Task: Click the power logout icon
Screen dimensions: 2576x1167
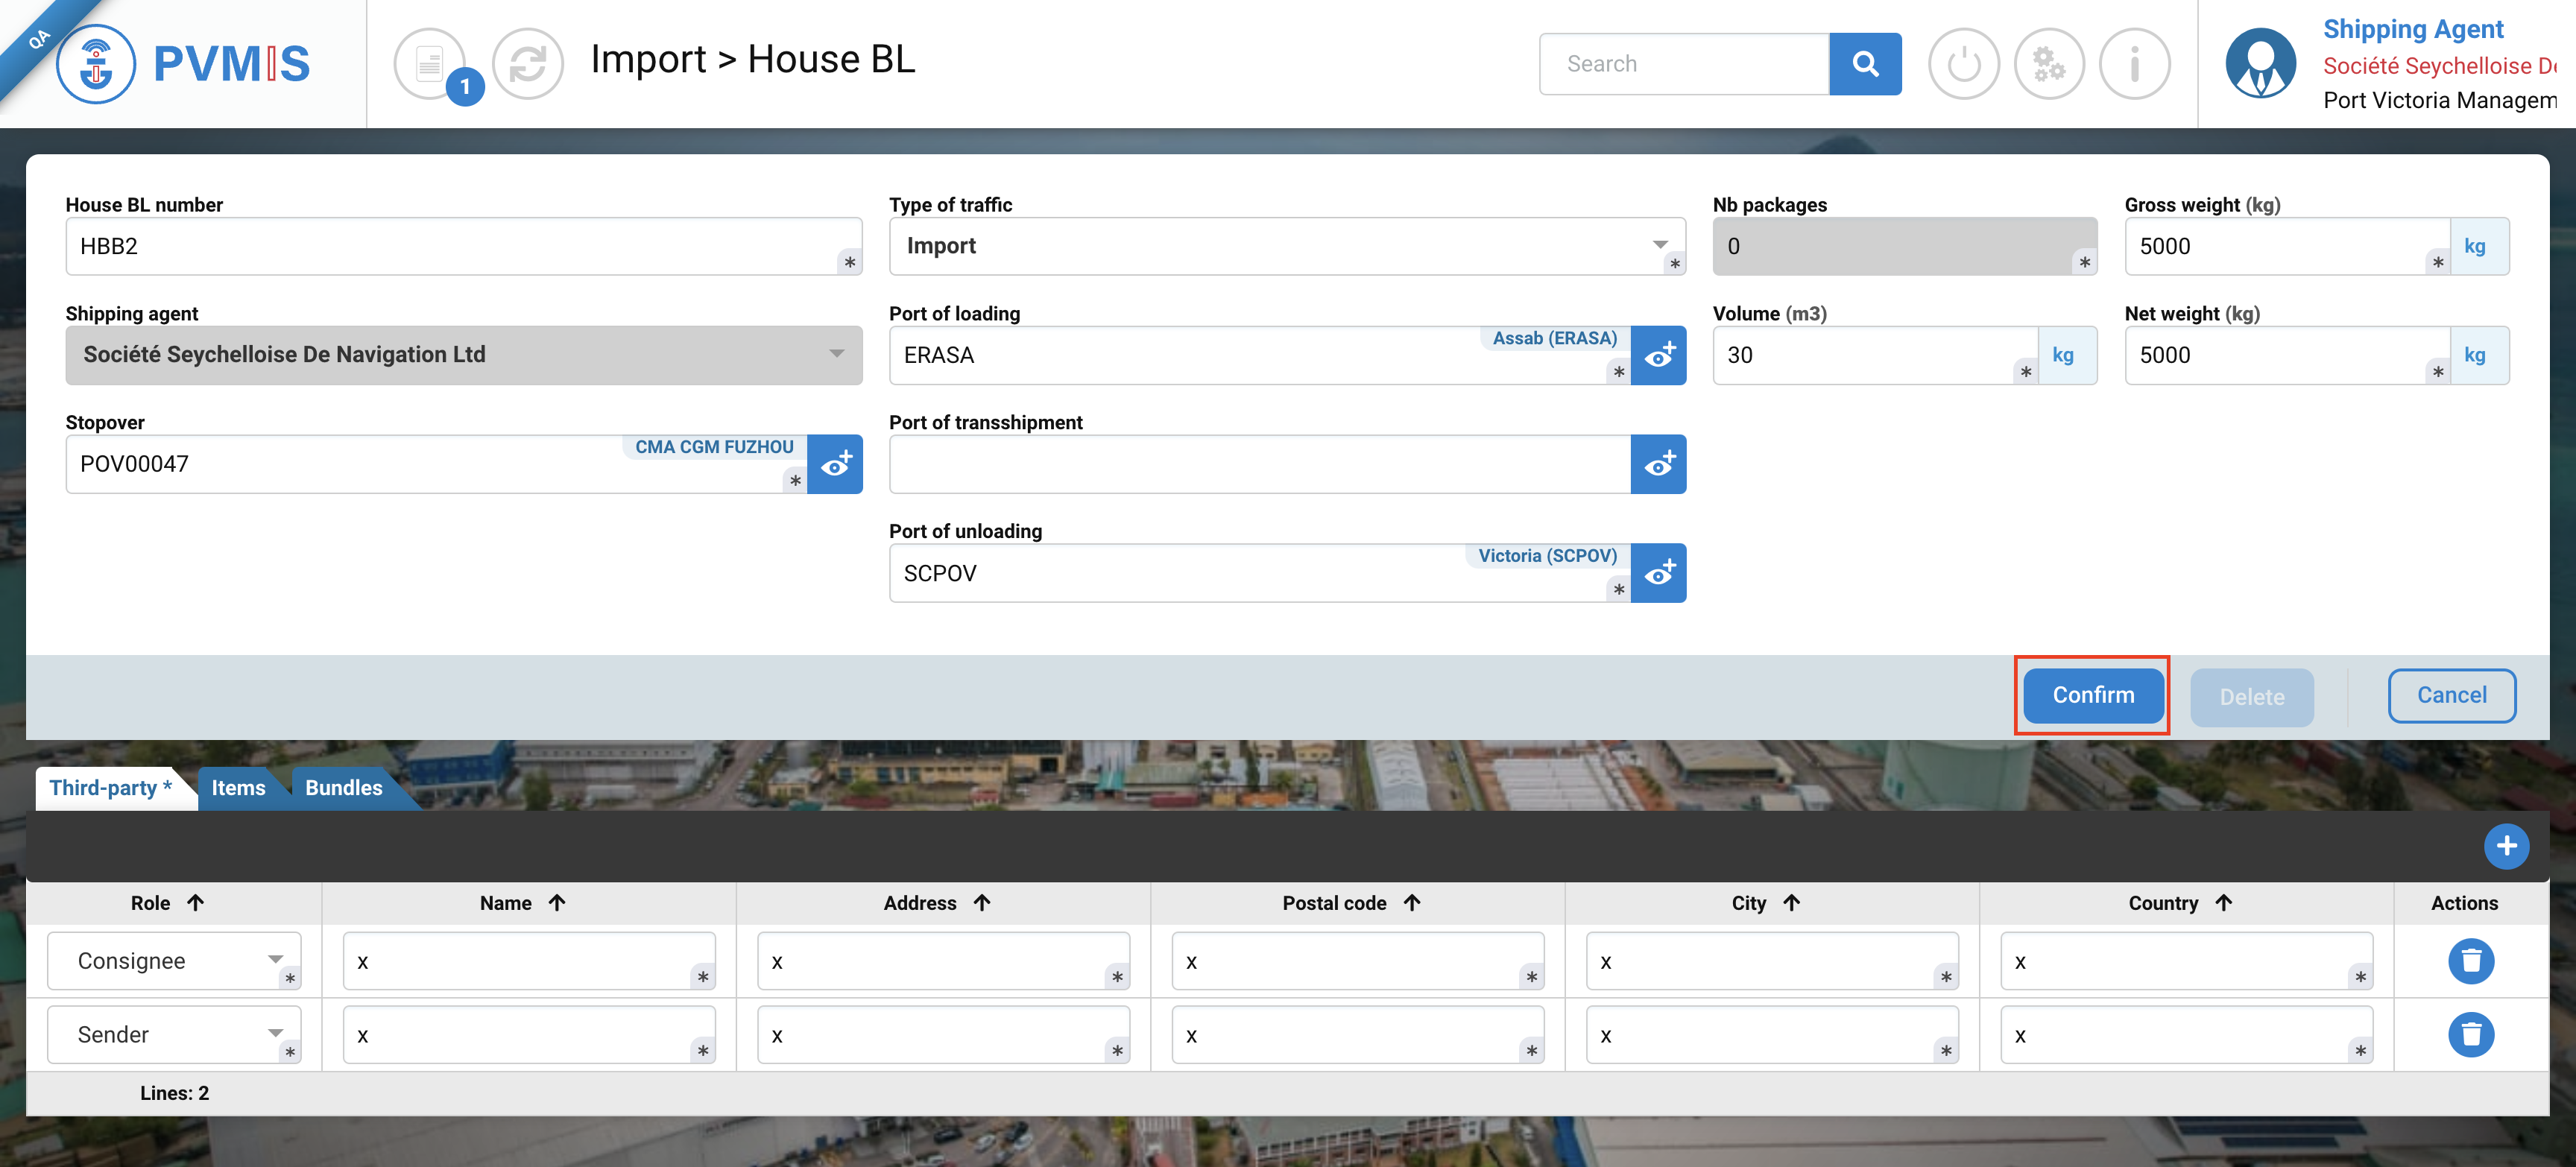Action: pyautogui.click(x=1962, y=64)
